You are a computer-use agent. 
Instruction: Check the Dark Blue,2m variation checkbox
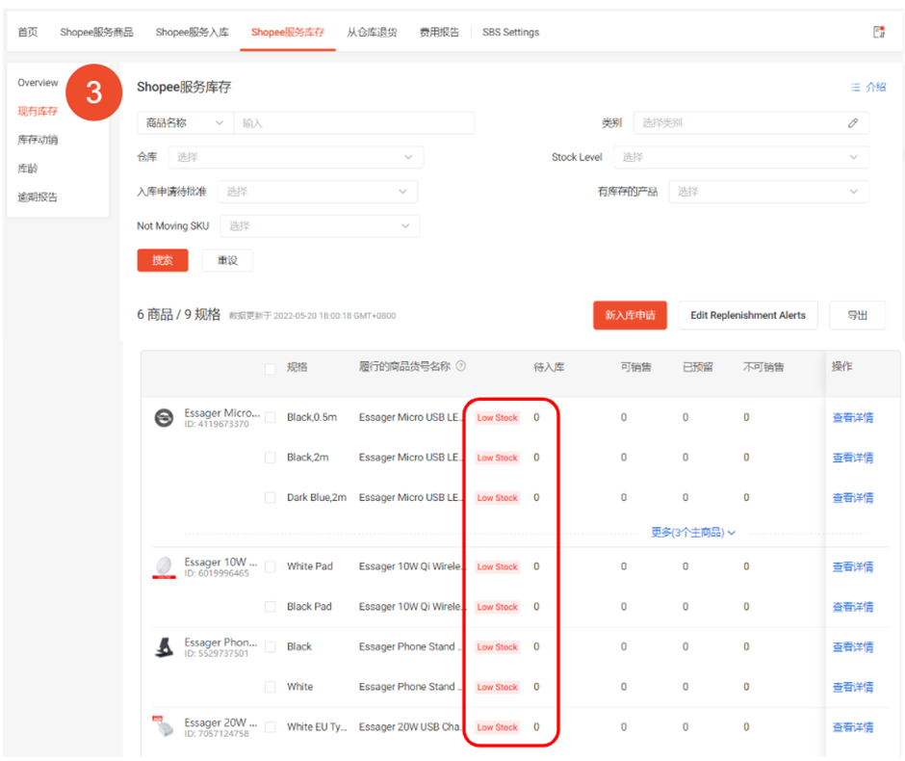point(271,497)
